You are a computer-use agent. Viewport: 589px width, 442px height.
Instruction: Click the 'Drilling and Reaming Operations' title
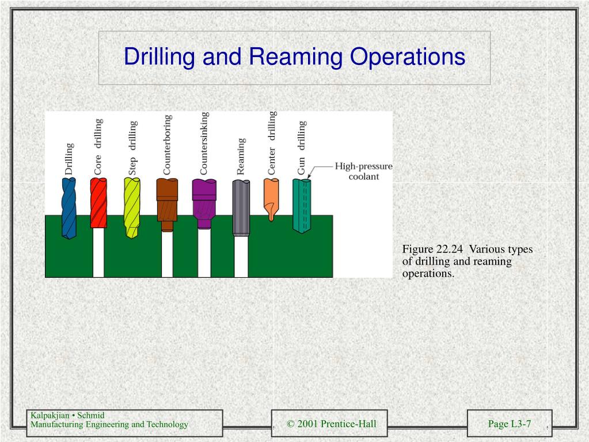(x=295, y=56)
